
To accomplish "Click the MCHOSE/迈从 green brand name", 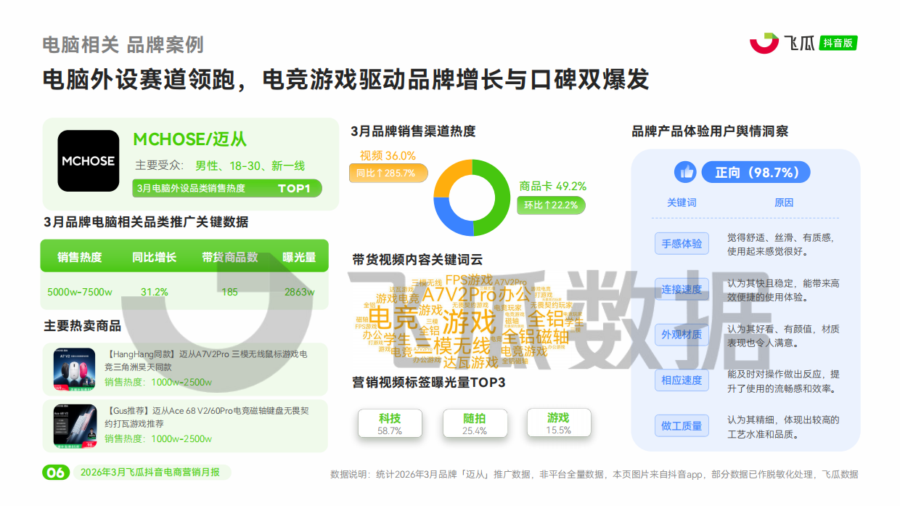I will 190,139.
